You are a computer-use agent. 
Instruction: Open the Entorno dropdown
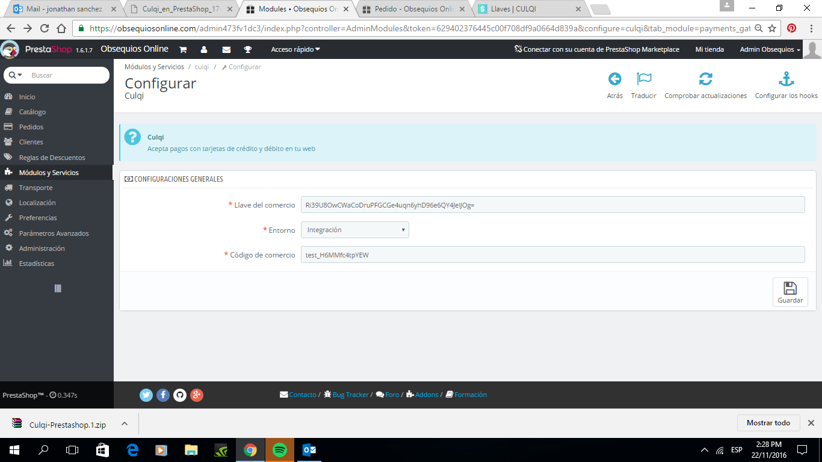[355, 230]
